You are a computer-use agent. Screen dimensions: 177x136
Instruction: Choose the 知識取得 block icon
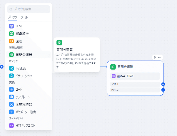12,34
